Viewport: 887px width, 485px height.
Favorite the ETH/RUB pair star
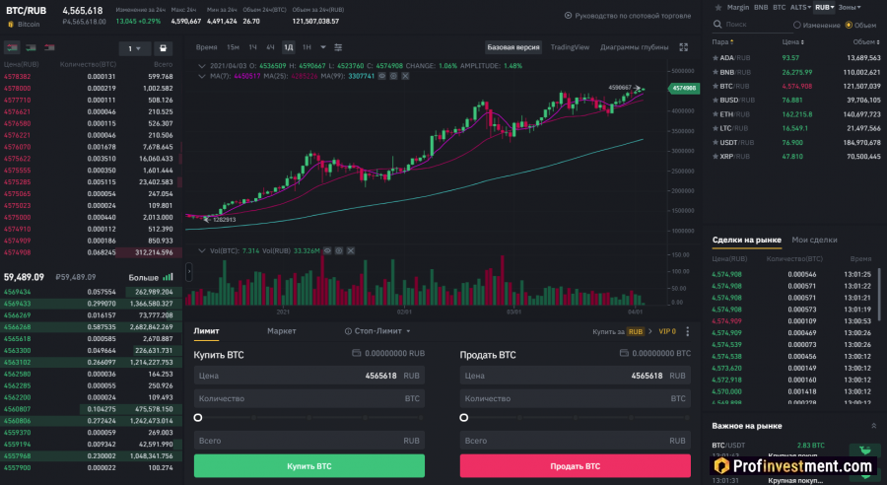point(716,114)
